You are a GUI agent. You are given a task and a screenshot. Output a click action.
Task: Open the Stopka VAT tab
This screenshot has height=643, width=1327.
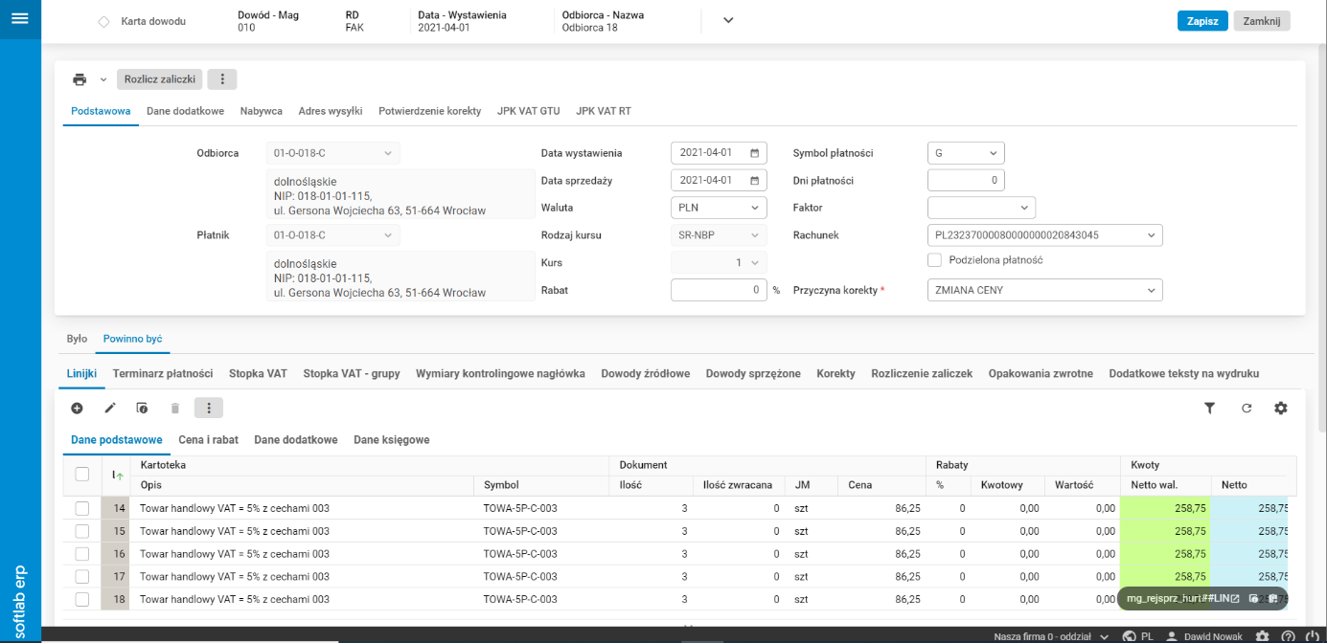pos(258,373)
